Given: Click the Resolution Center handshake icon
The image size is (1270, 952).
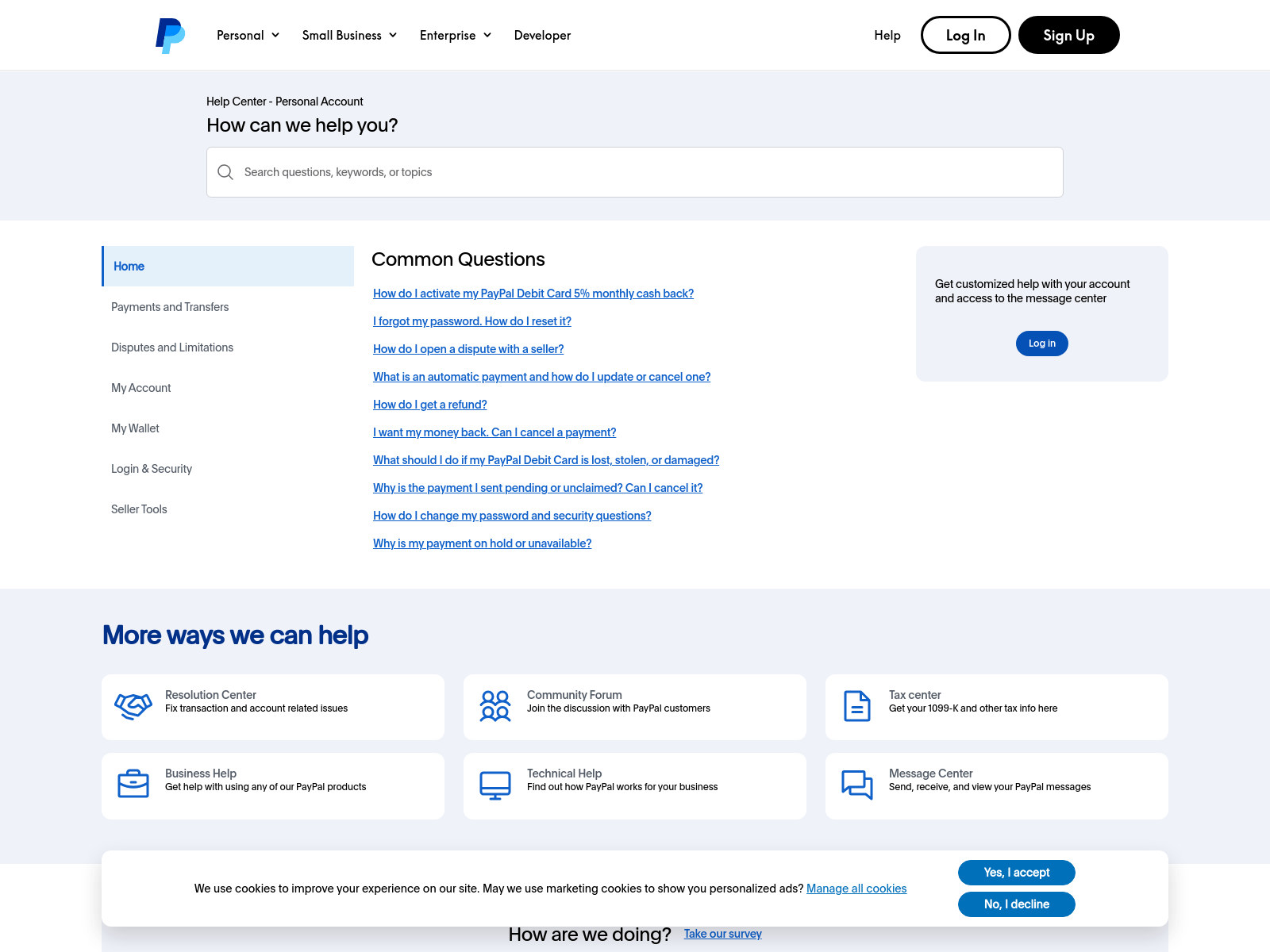Looking at the screenshot, I should 133,706.
